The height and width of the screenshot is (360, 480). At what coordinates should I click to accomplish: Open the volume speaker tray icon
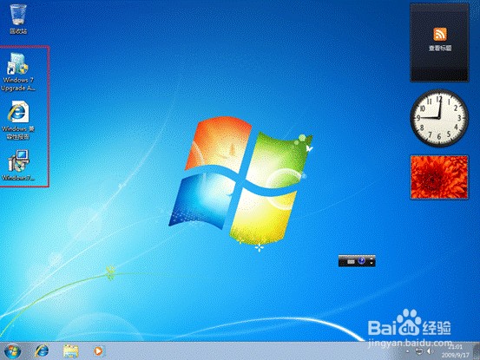tap(430, 351)
